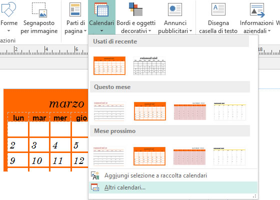Collapse the Calendari dropdown arrow

pos(101,31)
